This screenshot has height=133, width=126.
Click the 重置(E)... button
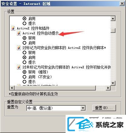104,108
